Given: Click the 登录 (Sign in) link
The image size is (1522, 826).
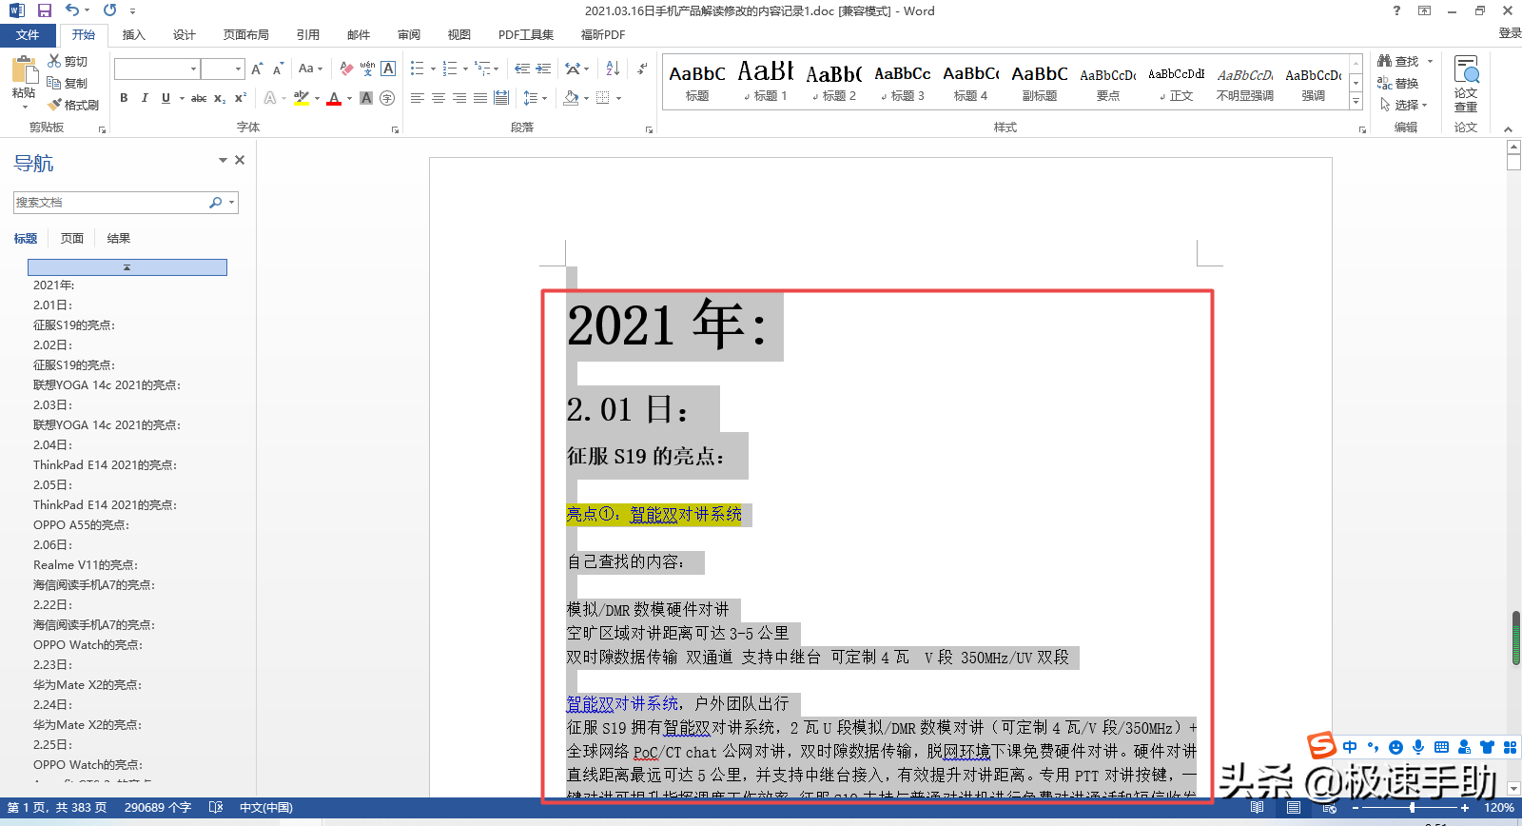Looking at the screenshot, I should [x=1510, y=32].
